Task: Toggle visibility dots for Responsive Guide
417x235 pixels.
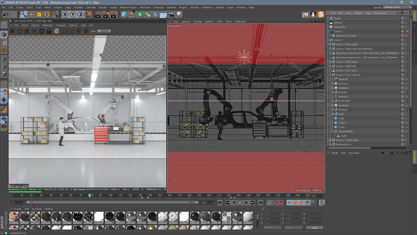Action: tap(405, 36)
